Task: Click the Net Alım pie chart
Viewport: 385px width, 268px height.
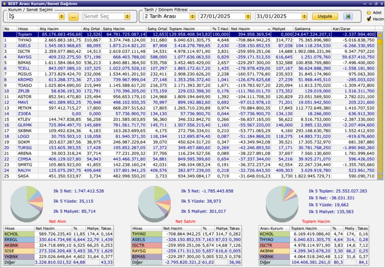Action: coord(27,203)
